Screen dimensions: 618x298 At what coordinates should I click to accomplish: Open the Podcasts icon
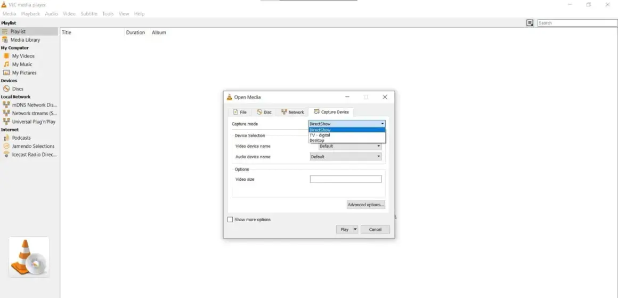6,138
